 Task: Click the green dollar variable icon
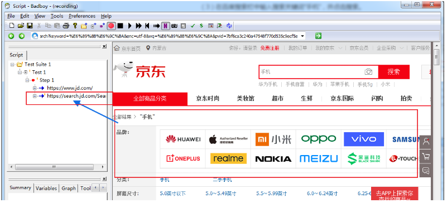[201, 26]
